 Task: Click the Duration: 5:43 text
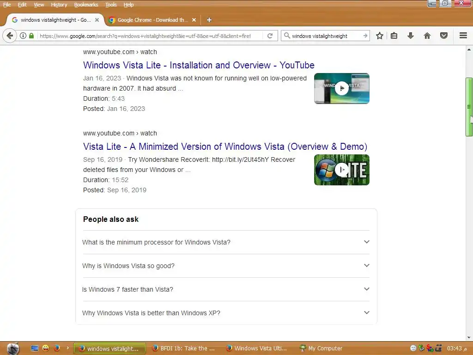(104, 99)
